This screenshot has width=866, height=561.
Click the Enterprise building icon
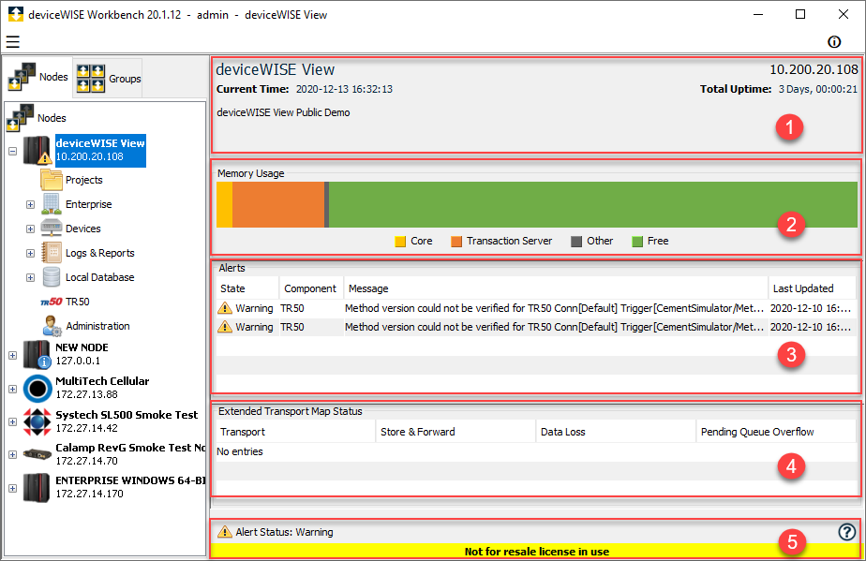pyautogui.click(x=52, y=204)
